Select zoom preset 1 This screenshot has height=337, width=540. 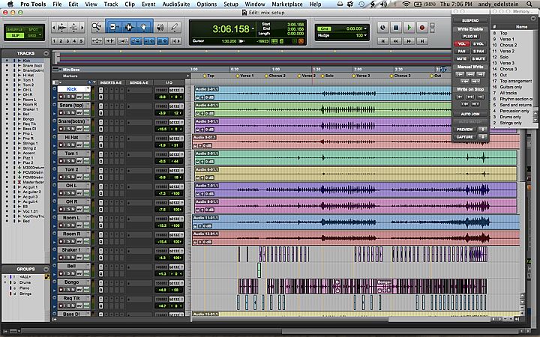54,41
